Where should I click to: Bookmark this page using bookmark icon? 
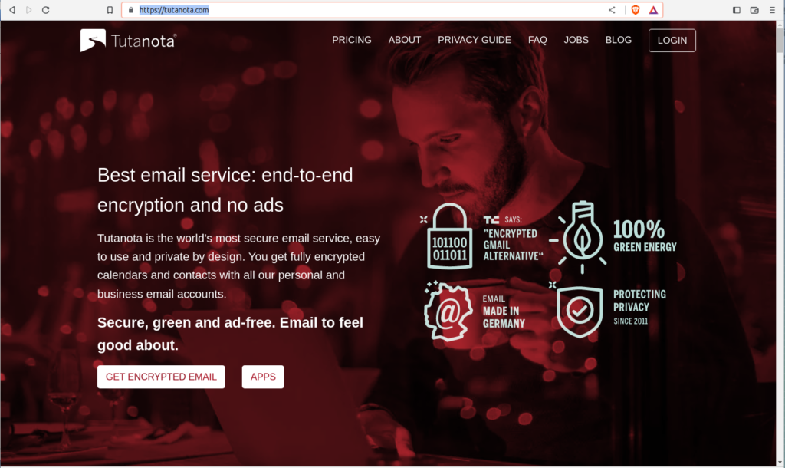click(110, 10)
